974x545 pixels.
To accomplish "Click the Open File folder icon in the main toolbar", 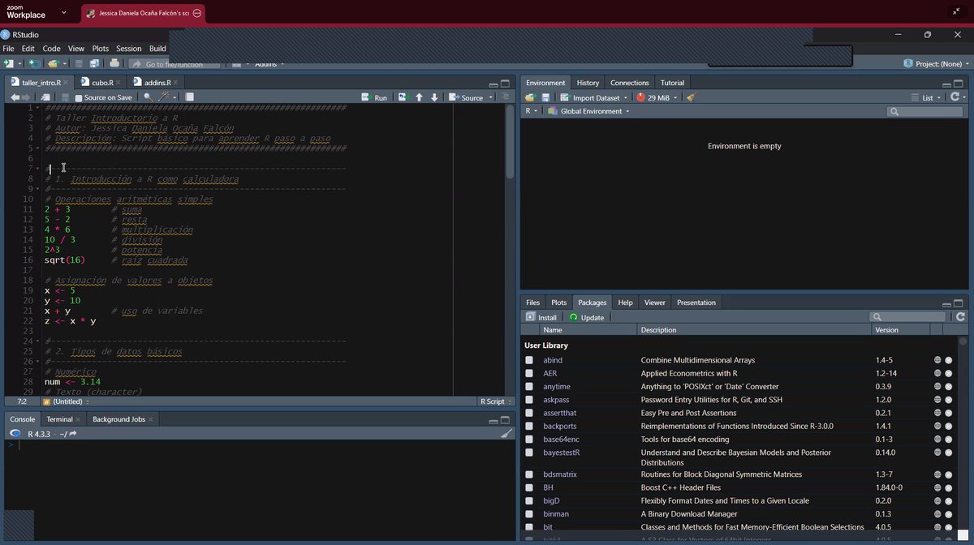I will pos(53,63).
